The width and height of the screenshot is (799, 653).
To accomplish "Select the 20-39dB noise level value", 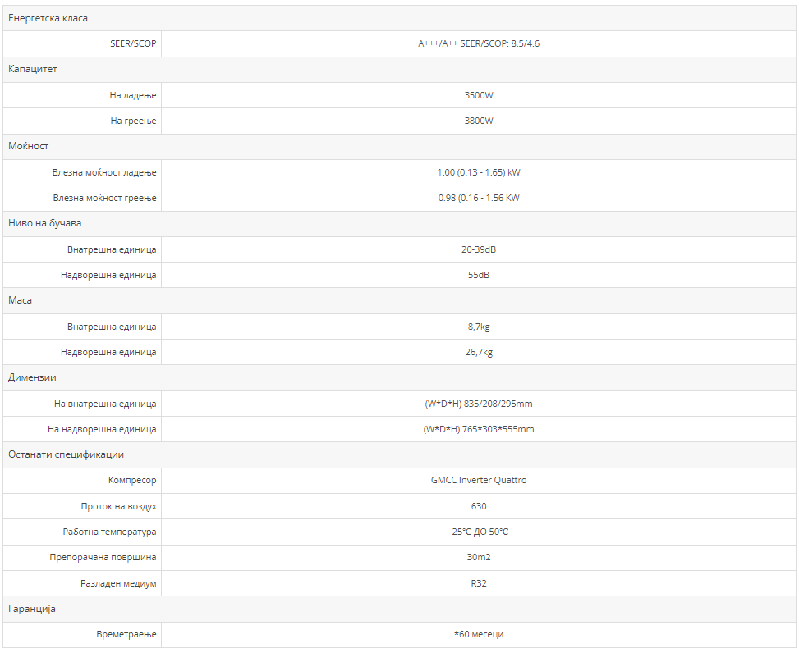I will pyautogui.click(x=479, y=249).
